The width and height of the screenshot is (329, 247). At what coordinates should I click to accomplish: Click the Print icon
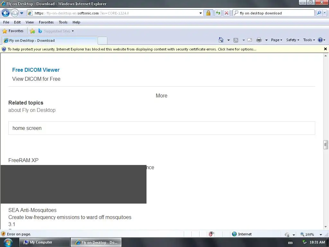259,40
